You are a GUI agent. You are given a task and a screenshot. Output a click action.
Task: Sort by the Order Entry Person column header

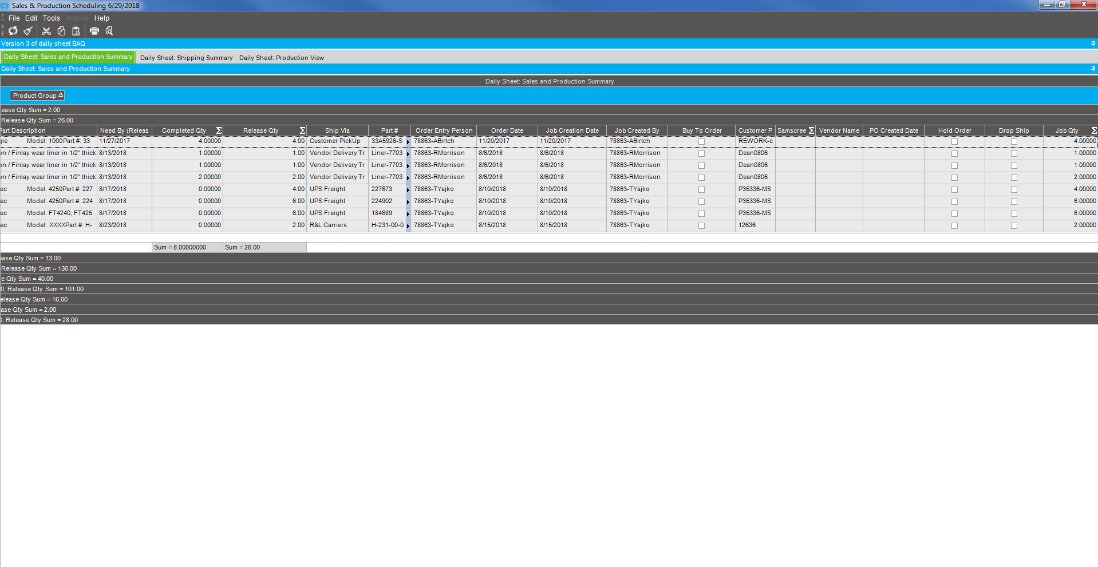[444, 130]
